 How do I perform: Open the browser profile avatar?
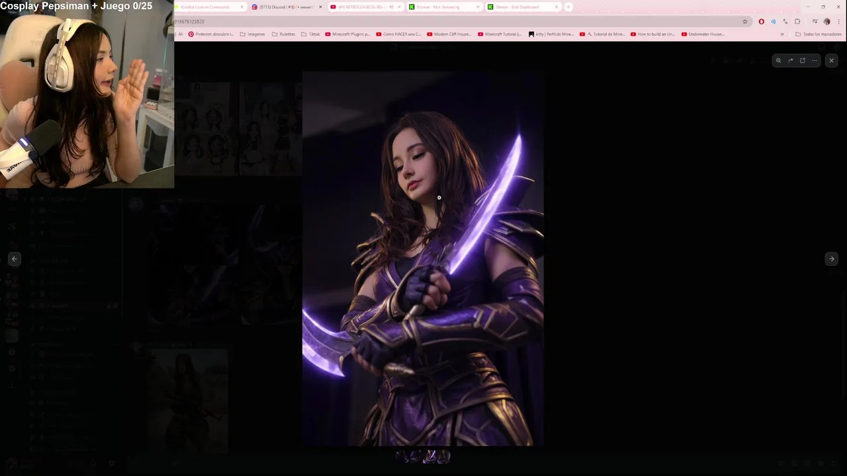826,21
